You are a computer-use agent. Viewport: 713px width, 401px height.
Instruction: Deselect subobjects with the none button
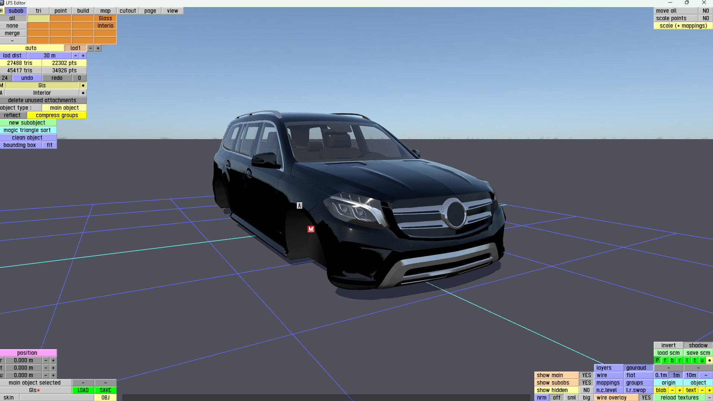coord(12,26)
